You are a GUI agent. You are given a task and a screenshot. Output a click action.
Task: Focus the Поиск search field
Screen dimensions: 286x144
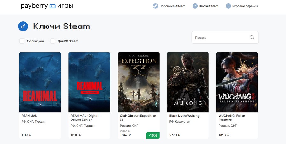221,38
